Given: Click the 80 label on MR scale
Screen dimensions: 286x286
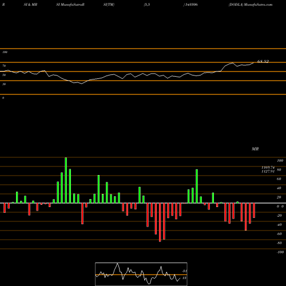Looking at the screenshot, I should click(279, 170).
